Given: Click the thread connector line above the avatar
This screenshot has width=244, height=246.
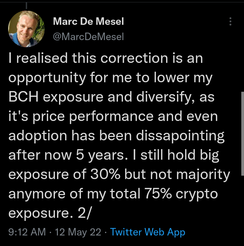Looking at the screenshot, I should 26,6.
